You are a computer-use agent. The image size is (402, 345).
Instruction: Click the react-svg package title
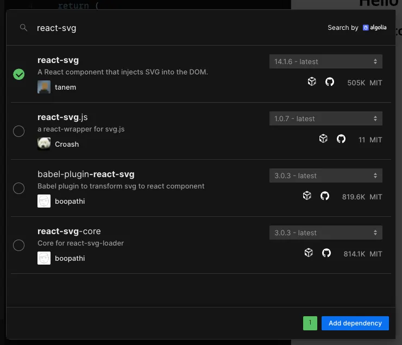click(x=58, y=60)
